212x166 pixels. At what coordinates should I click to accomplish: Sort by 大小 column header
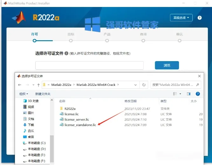(194, 101)
